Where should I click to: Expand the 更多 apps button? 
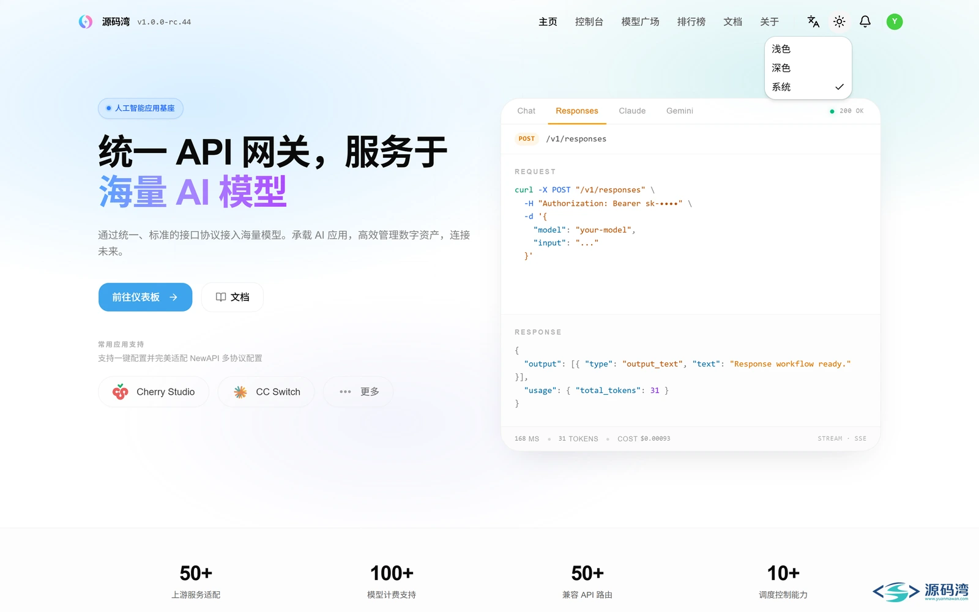(359, 392)
